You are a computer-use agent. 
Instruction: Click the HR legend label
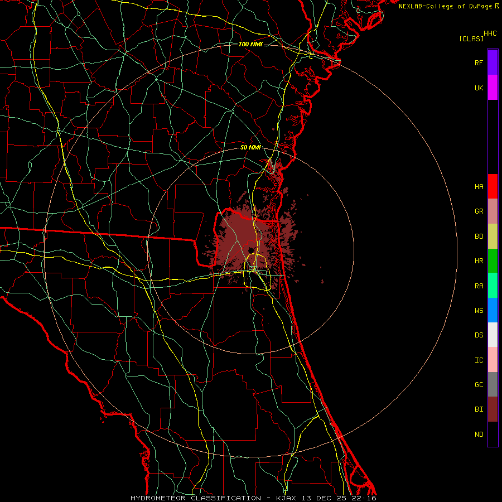479,261
